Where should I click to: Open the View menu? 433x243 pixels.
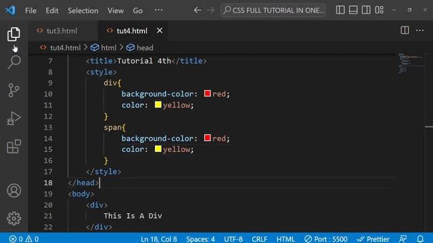(x=116, y=11)
